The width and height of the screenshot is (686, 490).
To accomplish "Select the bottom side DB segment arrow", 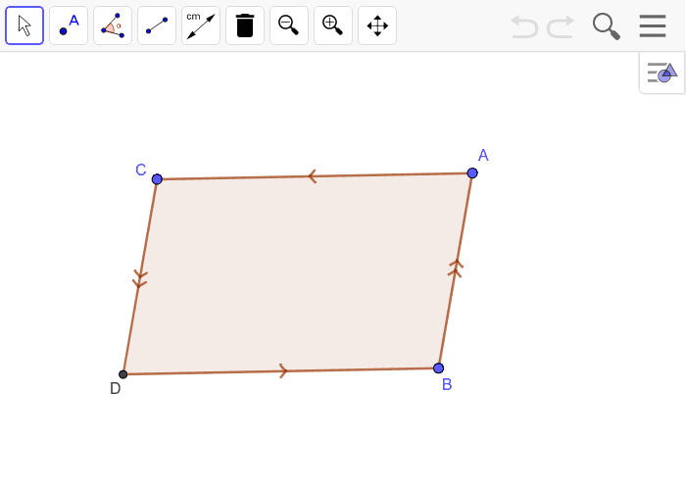I will coord(283,371).
